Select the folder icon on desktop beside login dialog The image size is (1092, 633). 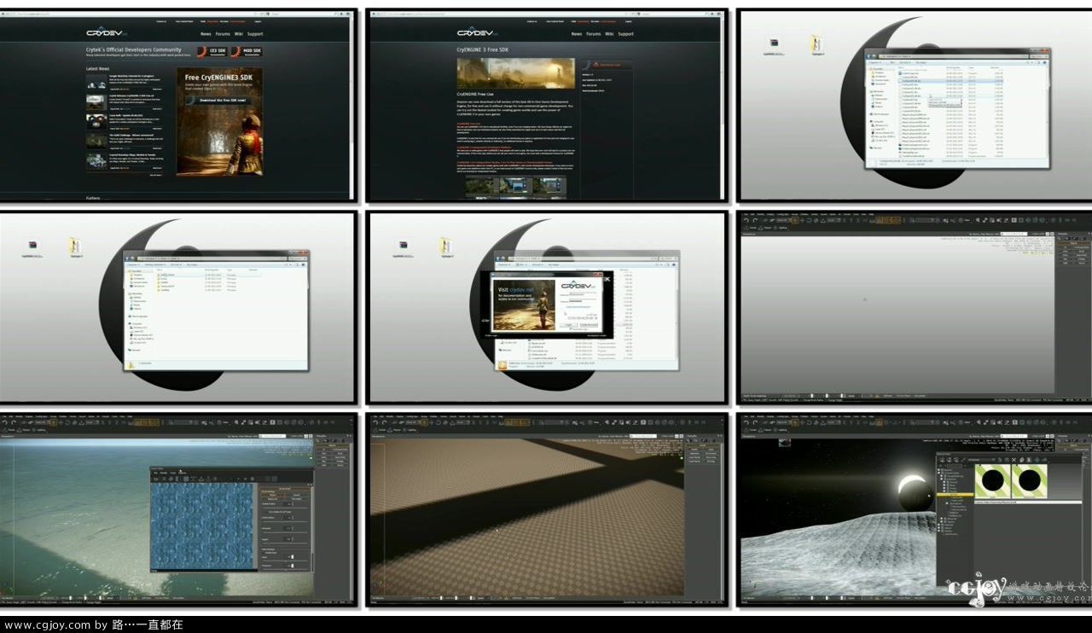(x=446, y=247)
